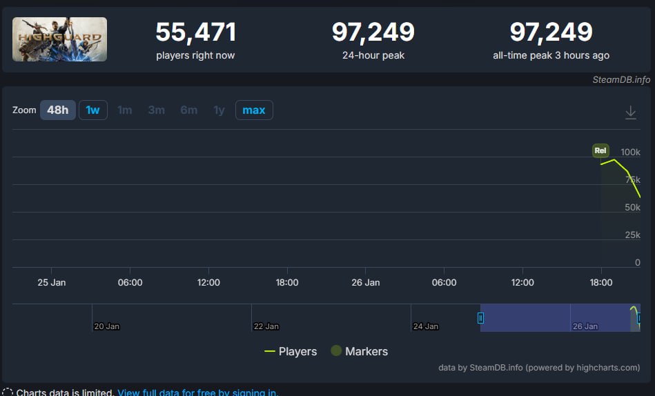Select the 48h zoom range
Viewport: 655px width, 396px height.
[58, 110]
